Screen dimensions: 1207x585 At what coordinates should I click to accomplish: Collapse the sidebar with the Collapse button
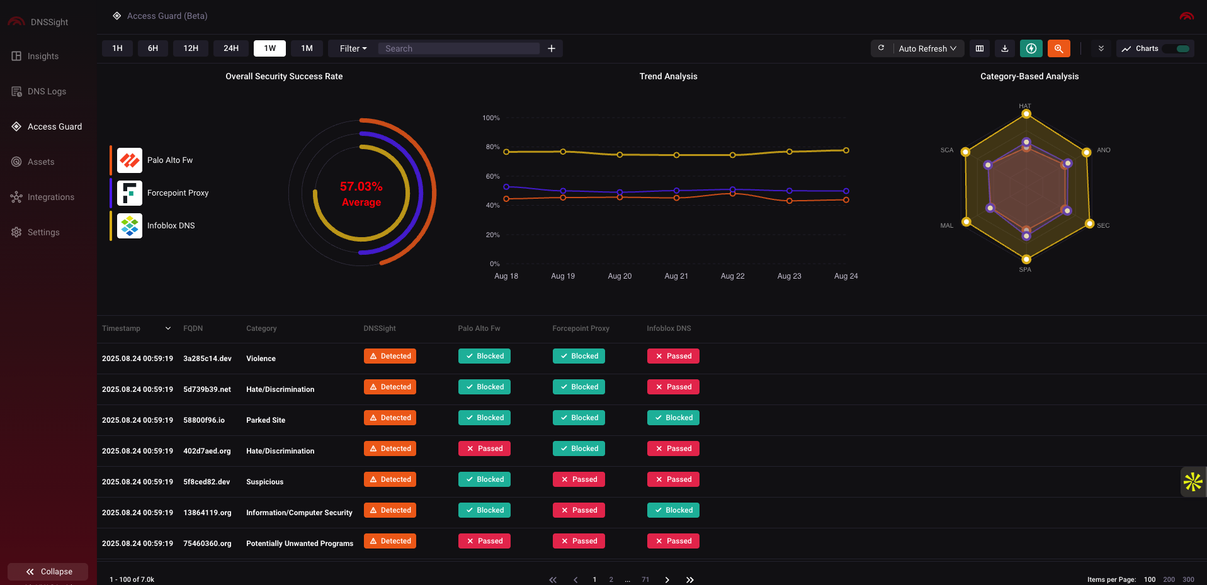[47, 571]
